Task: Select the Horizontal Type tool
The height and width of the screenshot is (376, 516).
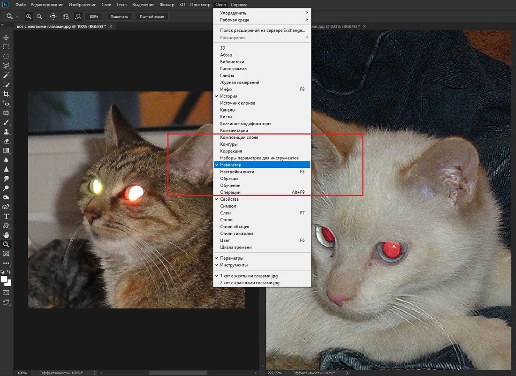Action: click(x=6, y=216)
